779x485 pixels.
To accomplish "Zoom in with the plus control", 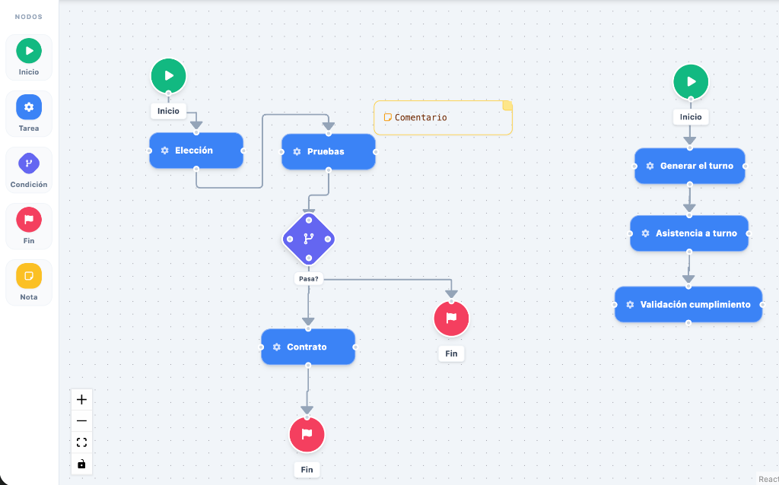I will (81, 400).
